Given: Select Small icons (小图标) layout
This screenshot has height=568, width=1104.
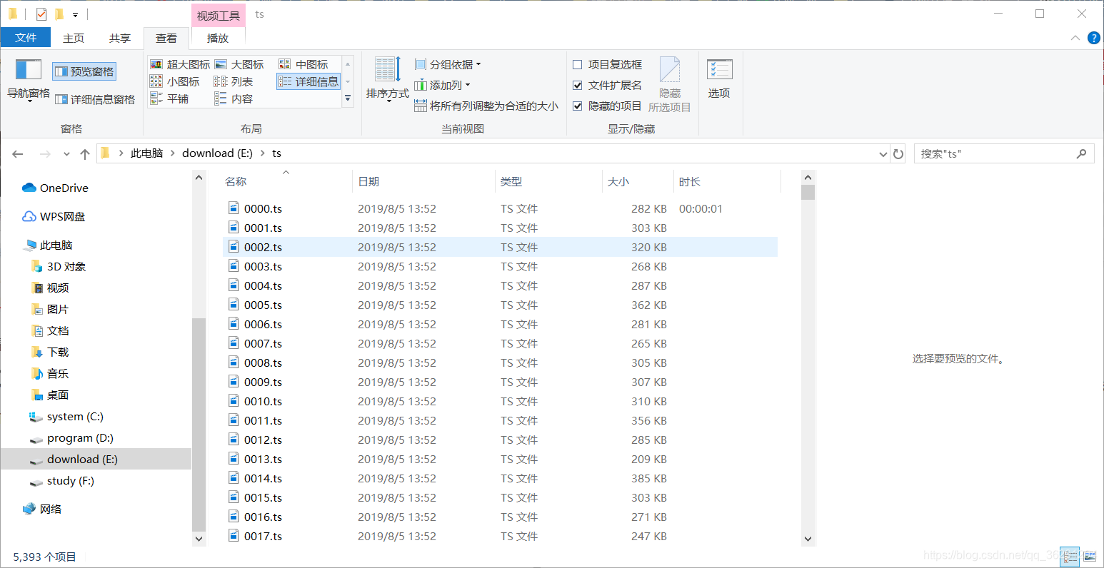Looking at the screenshot, I should [x=175, y=81].
